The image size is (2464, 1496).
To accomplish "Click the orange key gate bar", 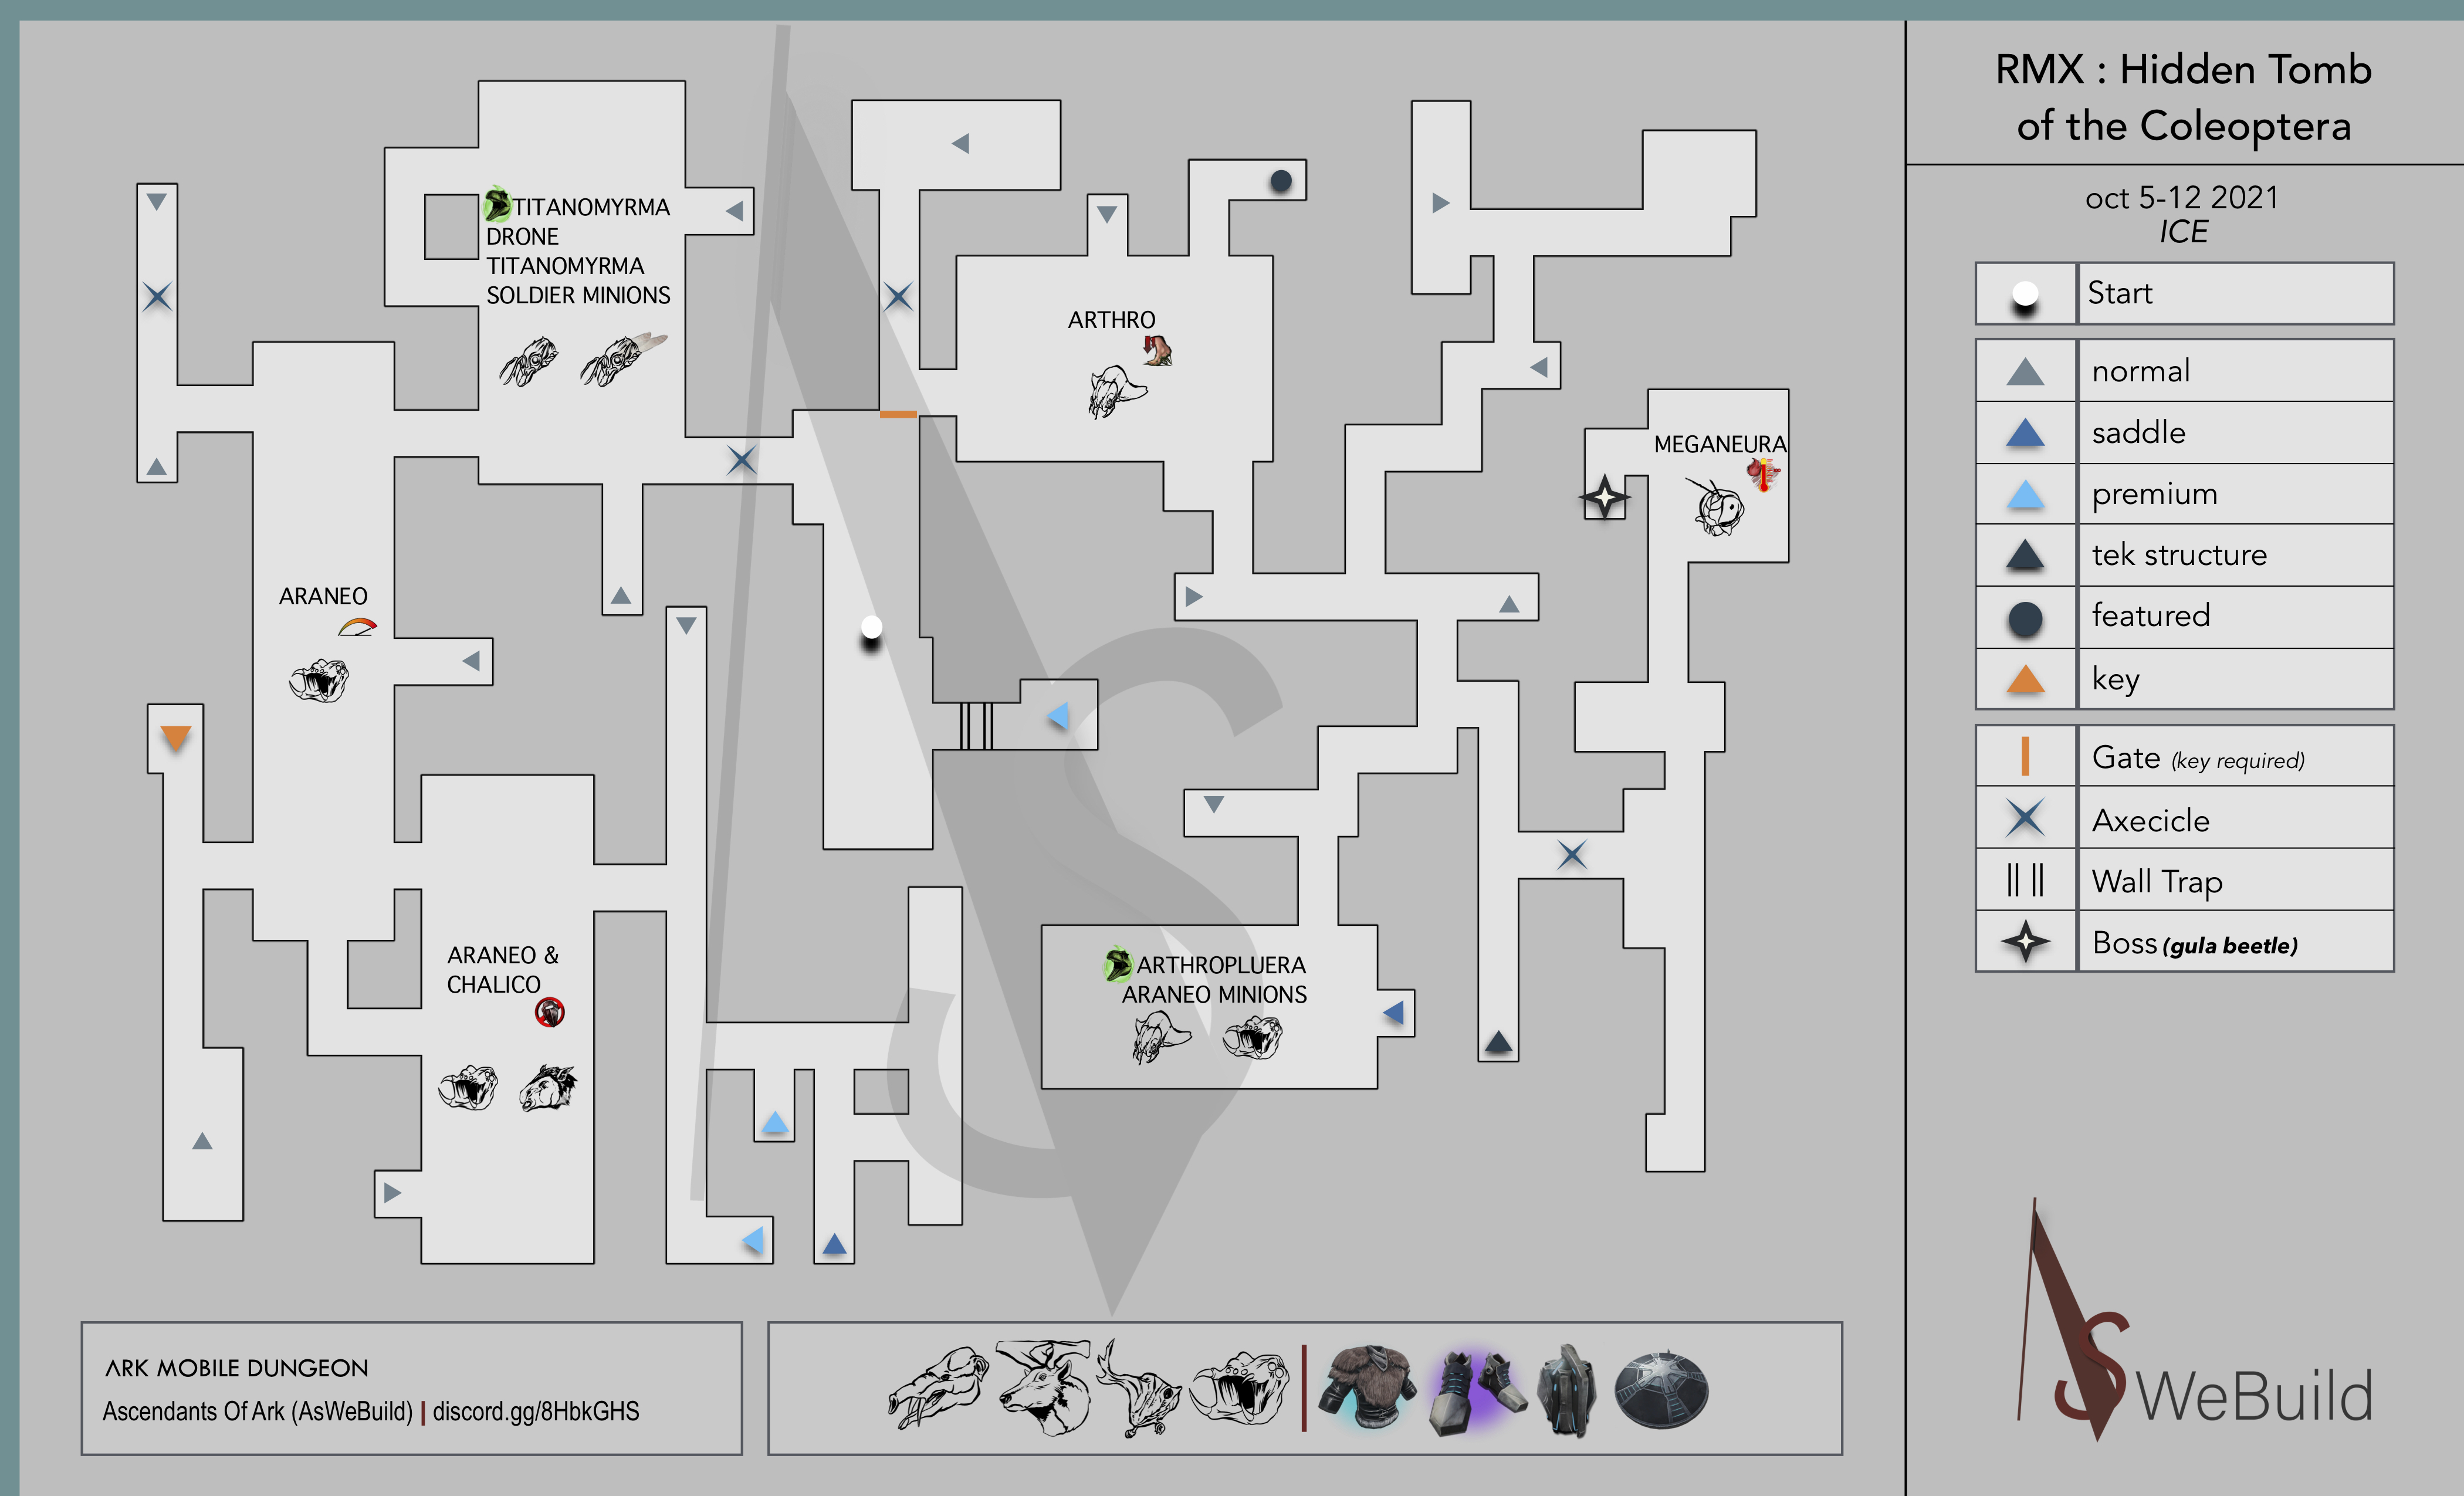I will [x=898, y=414].
